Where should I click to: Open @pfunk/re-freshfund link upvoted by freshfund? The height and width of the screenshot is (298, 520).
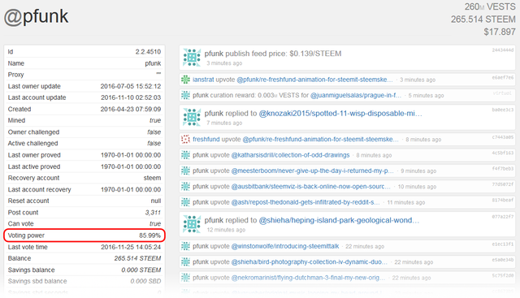point(321,139)
